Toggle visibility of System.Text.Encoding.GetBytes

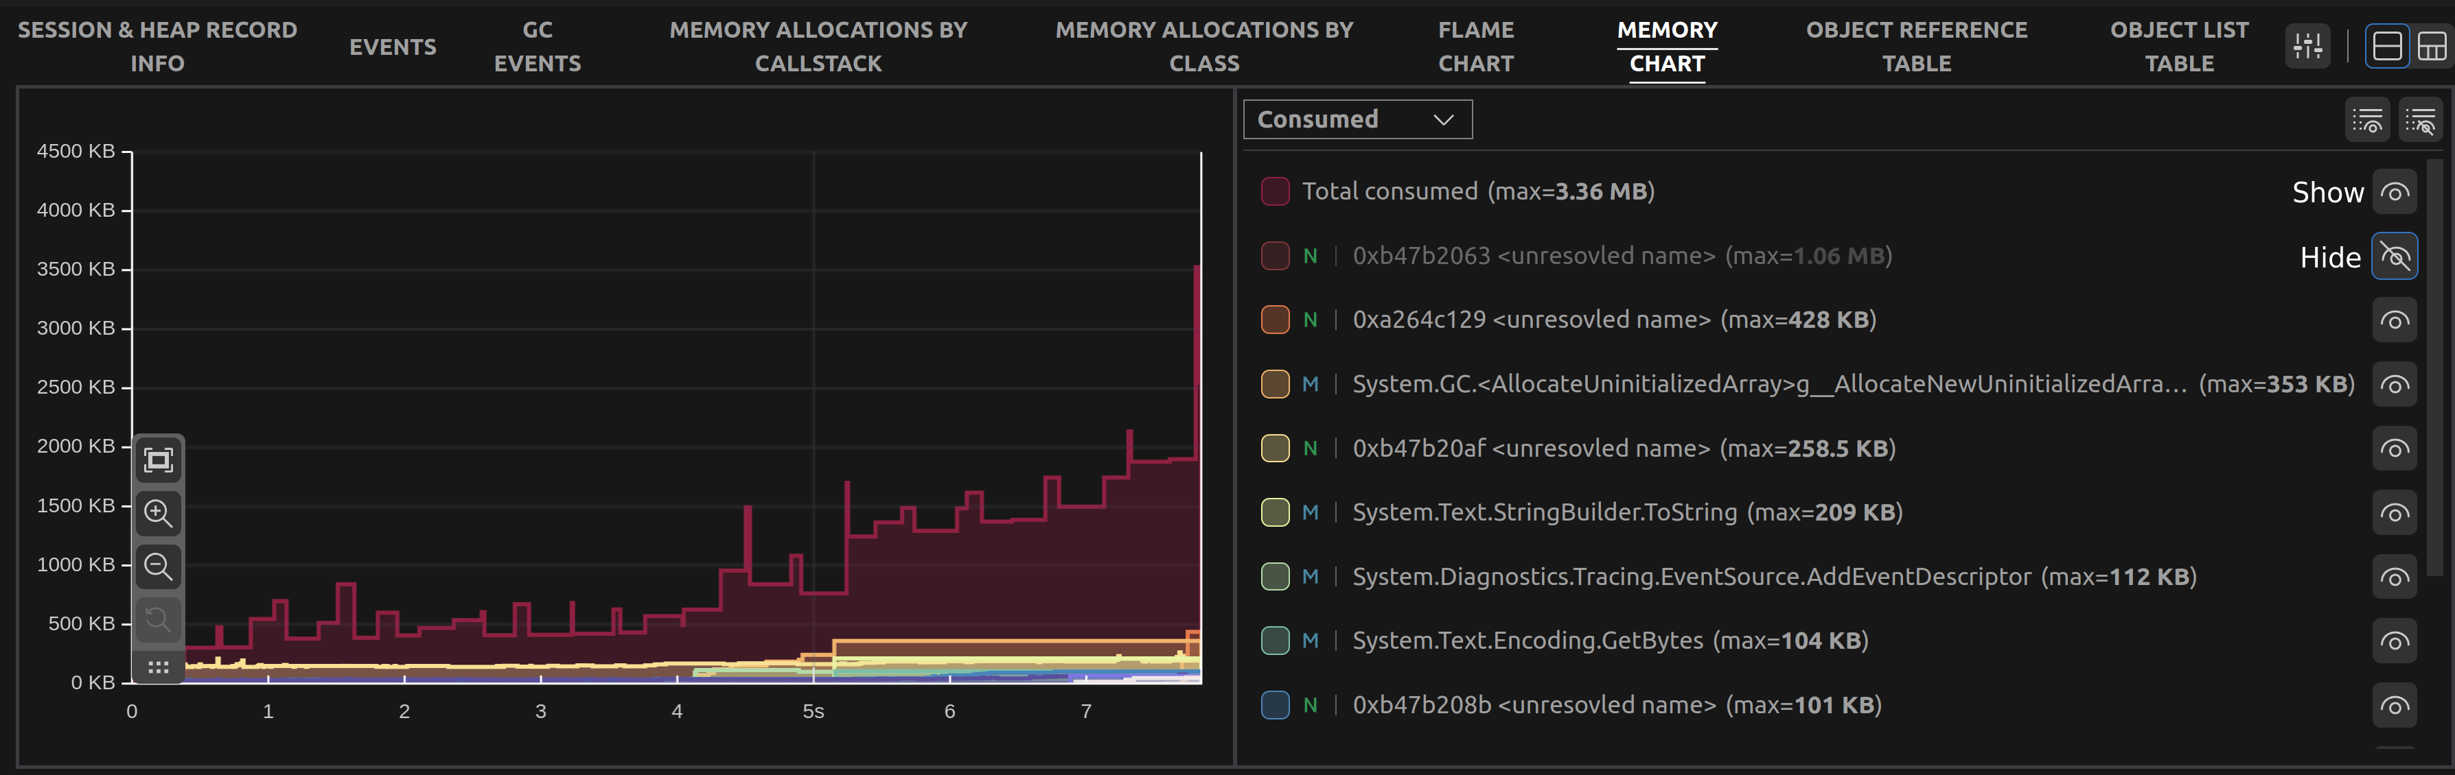2394,642
